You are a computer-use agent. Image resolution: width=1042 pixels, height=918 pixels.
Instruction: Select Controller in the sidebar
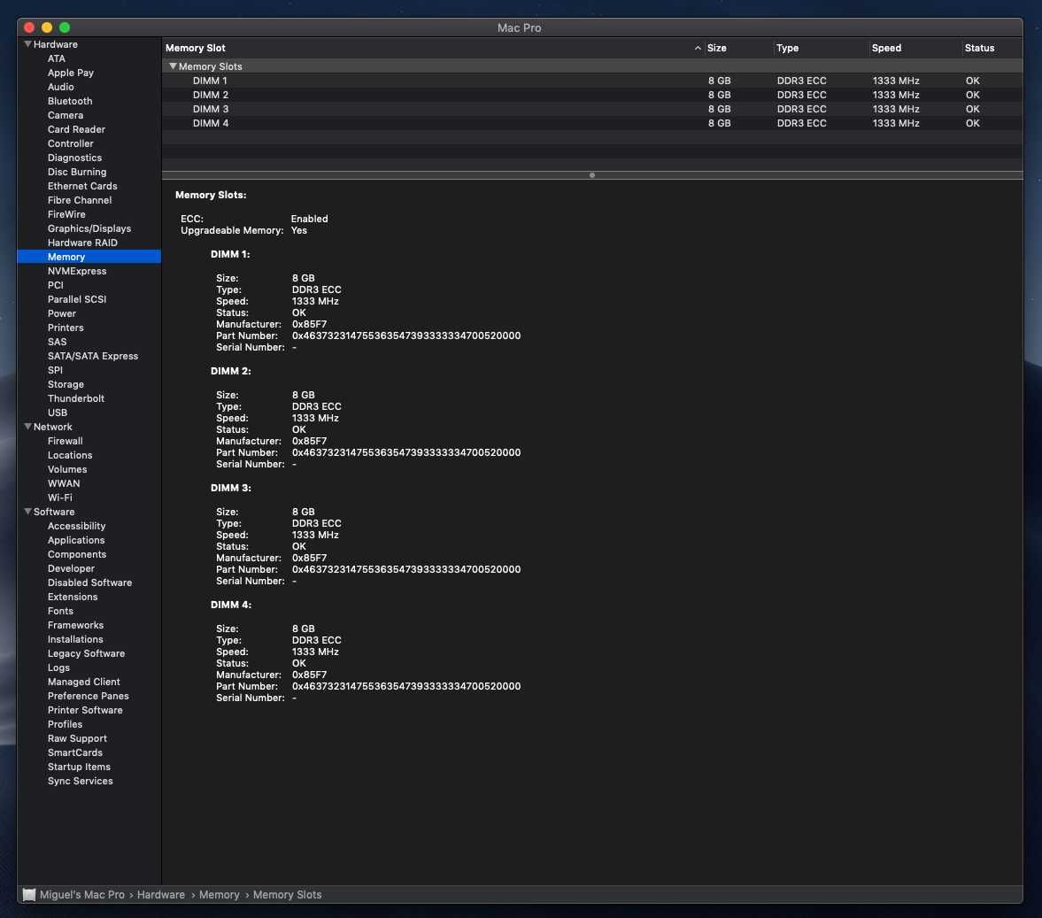pos(71,143)
